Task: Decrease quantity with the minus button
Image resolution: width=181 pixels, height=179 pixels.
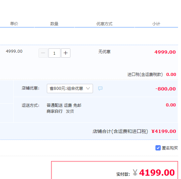Action: pos(43,53)
